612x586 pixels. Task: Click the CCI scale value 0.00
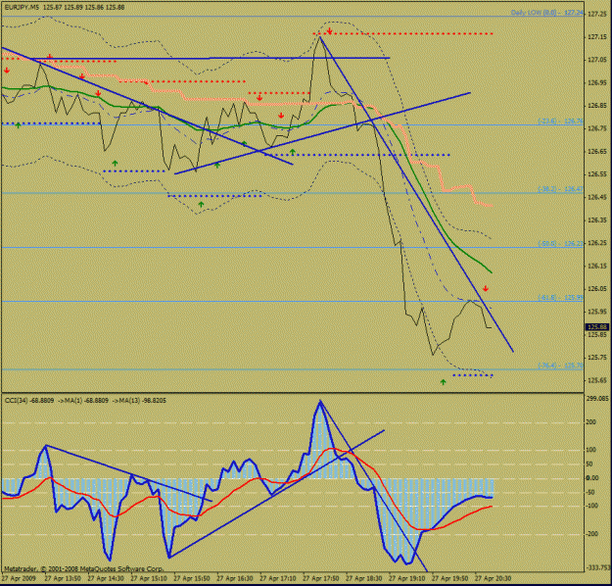(x=592, y=478)
